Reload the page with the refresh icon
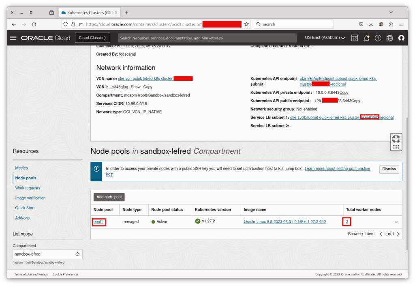The height and width of the screenshot is (286, 415). [34, 24]
